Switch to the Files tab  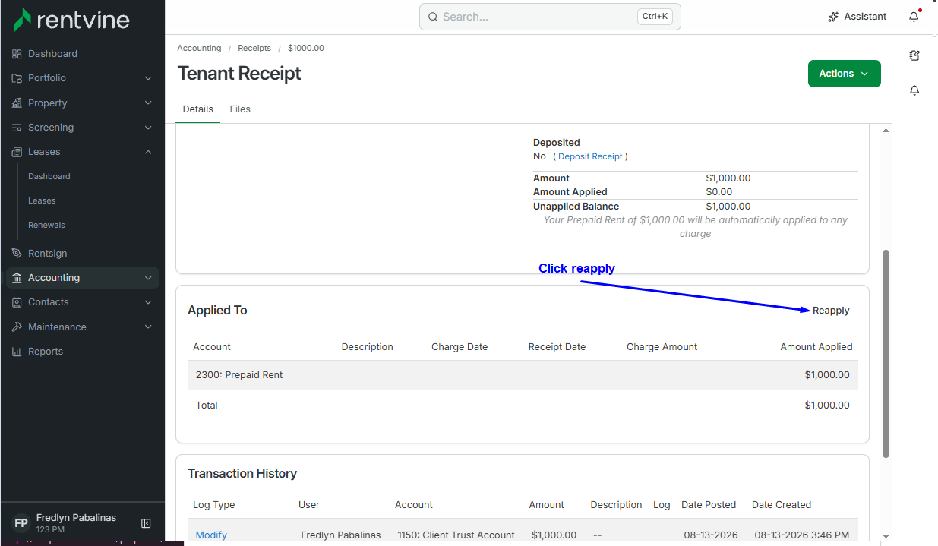[x=240, y=109]
